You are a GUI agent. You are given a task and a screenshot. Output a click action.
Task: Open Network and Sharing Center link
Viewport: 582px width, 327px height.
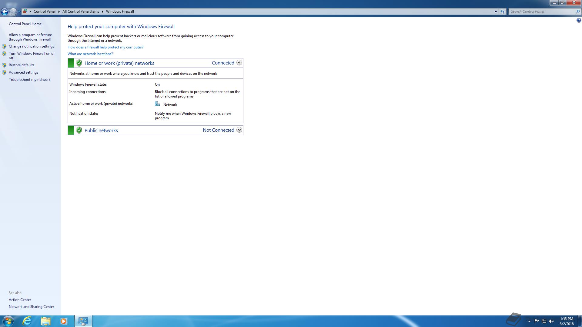[31, 307]
